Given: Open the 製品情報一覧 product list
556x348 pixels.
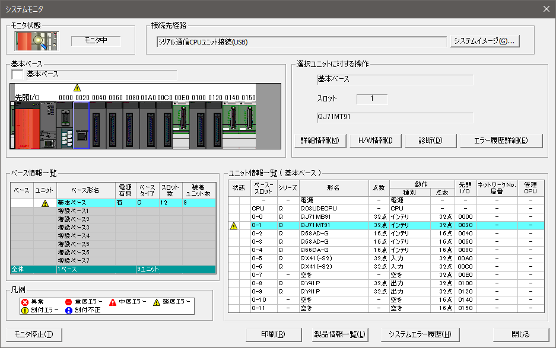Looking at the screenshot, I should (339, 335).
